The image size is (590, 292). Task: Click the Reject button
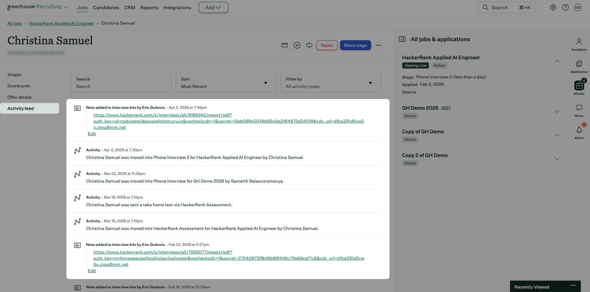[327, 45]
